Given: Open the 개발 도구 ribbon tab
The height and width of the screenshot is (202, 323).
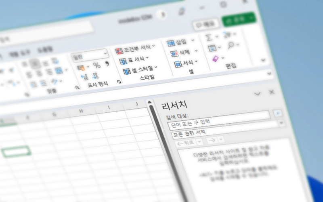Looking at the screenshot, I should (19, 54).
